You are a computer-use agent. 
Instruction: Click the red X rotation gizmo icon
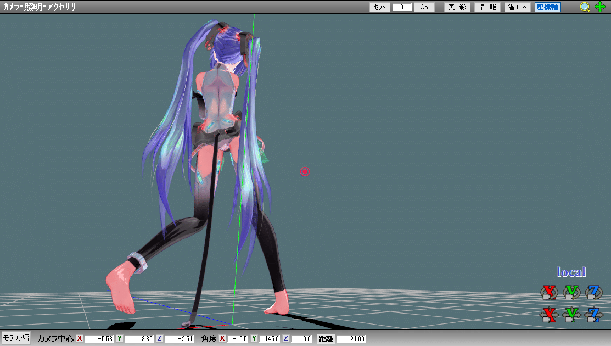pyautogui.click(x=549, y=292)
